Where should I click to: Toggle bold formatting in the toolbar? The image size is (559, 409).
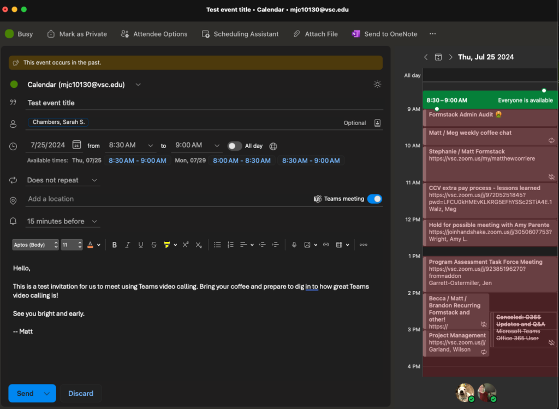coord(115,245)
